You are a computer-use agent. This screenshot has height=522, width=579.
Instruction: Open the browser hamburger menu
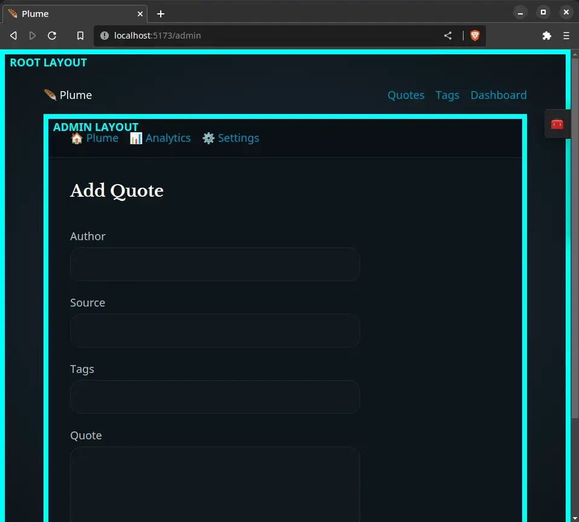(x=566, y=36)
